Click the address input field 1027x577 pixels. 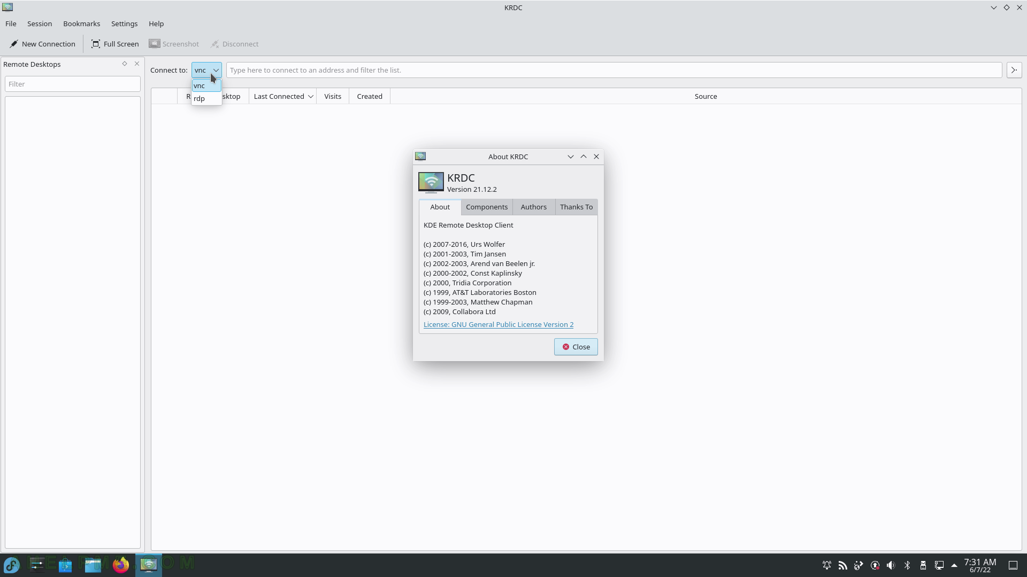pos(614,70)
